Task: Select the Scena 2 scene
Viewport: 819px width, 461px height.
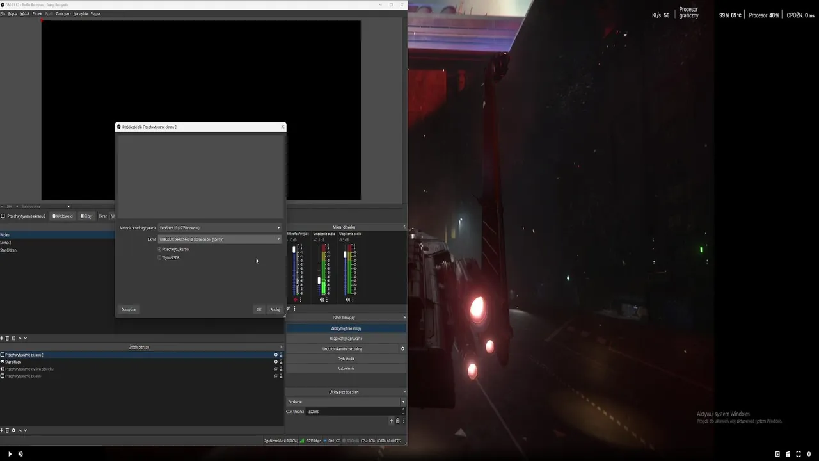Action: 57,243
